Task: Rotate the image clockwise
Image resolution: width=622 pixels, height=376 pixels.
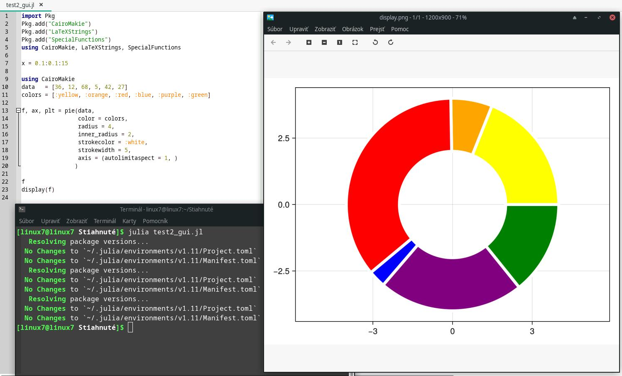Action: coord(391,42)
